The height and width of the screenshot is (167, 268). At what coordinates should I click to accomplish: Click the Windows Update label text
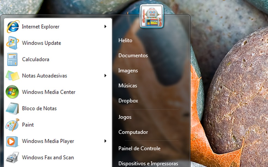coord(41,43)
